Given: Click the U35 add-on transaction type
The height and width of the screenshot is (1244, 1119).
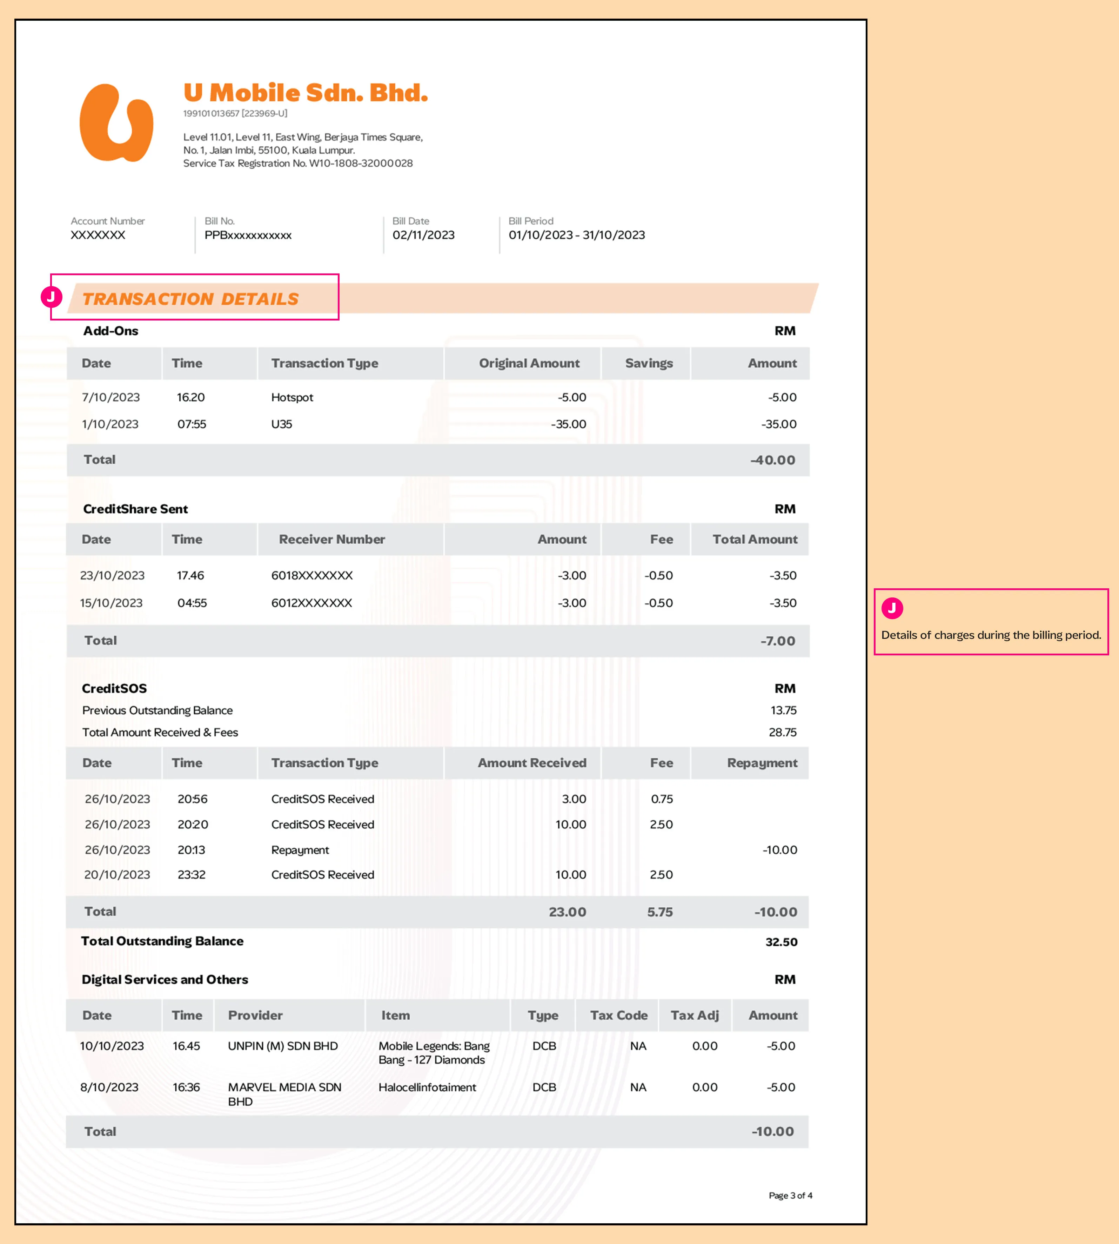Looking at the screenshot, I should point(282,424).
